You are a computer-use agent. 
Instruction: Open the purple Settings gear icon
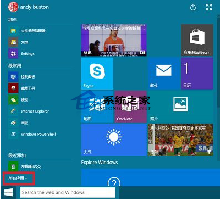pyautogui.click(x=13, y=54)
